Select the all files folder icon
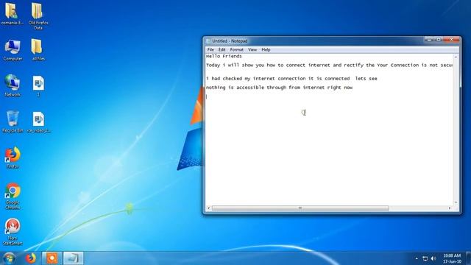The height and width of the screenshot is (265, 471). pos(38,50)
